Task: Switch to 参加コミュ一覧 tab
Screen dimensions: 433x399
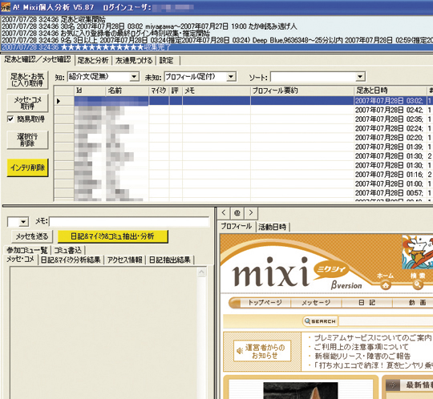Action: pos(27,250)
